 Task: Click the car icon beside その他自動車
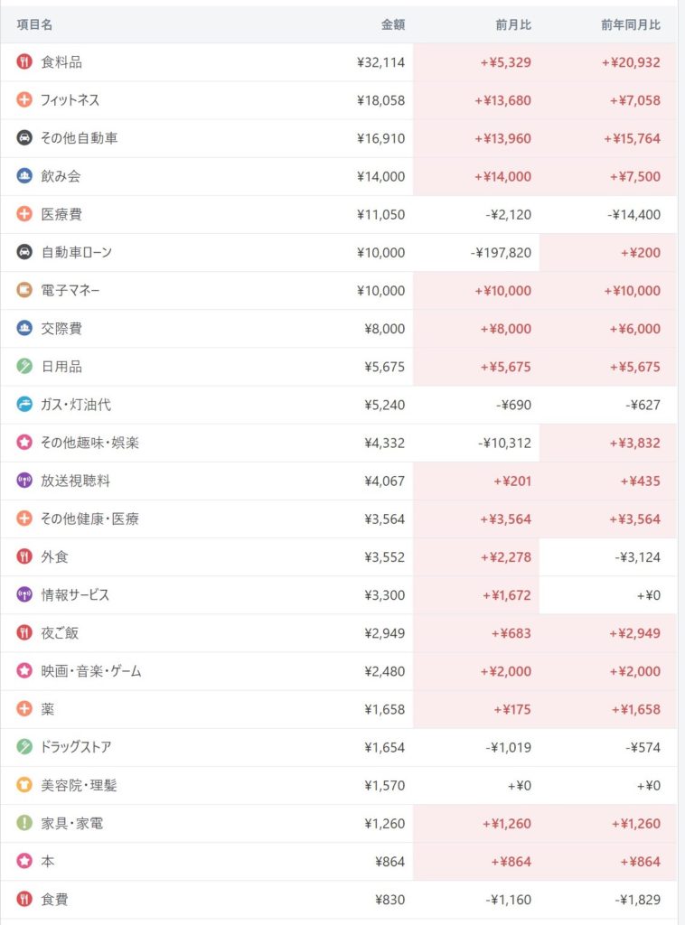(24, 138)
